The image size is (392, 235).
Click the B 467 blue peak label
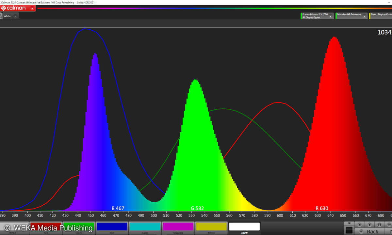click(118, 208)
